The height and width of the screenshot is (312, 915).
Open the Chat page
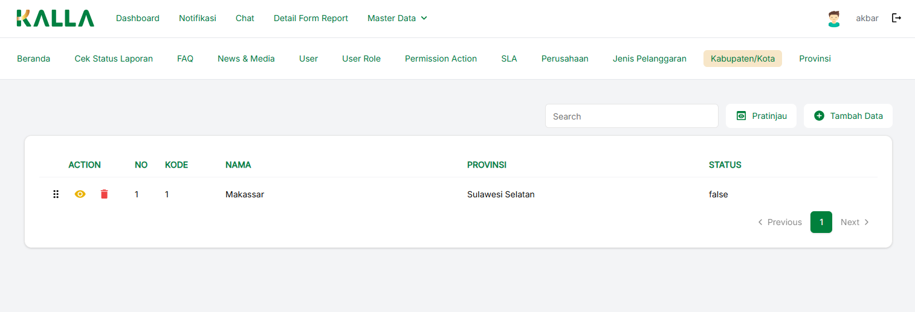245,18
